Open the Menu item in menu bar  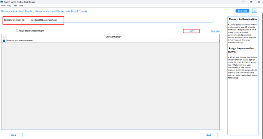pyautogui.click(x=3, y=6)
